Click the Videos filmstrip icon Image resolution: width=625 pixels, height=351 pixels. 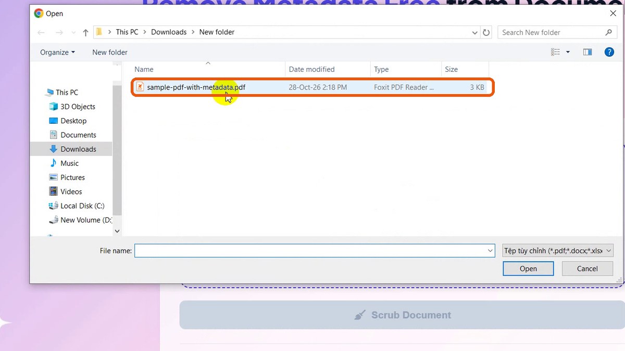(53, 191)
